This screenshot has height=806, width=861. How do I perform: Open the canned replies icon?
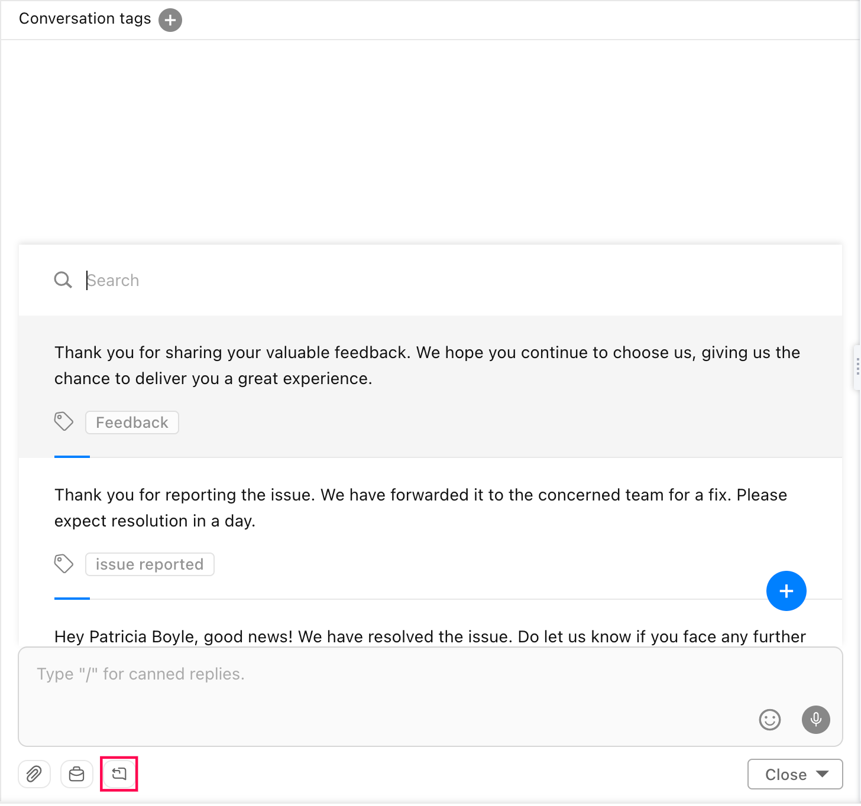(x=119, y=773)
